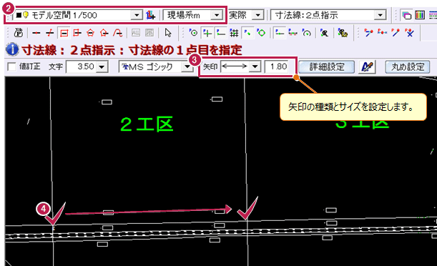Click the 詳細設定 button

(x=327, y=66)
